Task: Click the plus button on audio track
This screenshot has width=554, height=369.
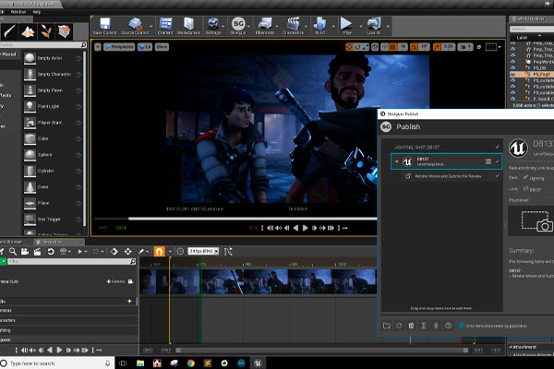Action: pos(129,302)
